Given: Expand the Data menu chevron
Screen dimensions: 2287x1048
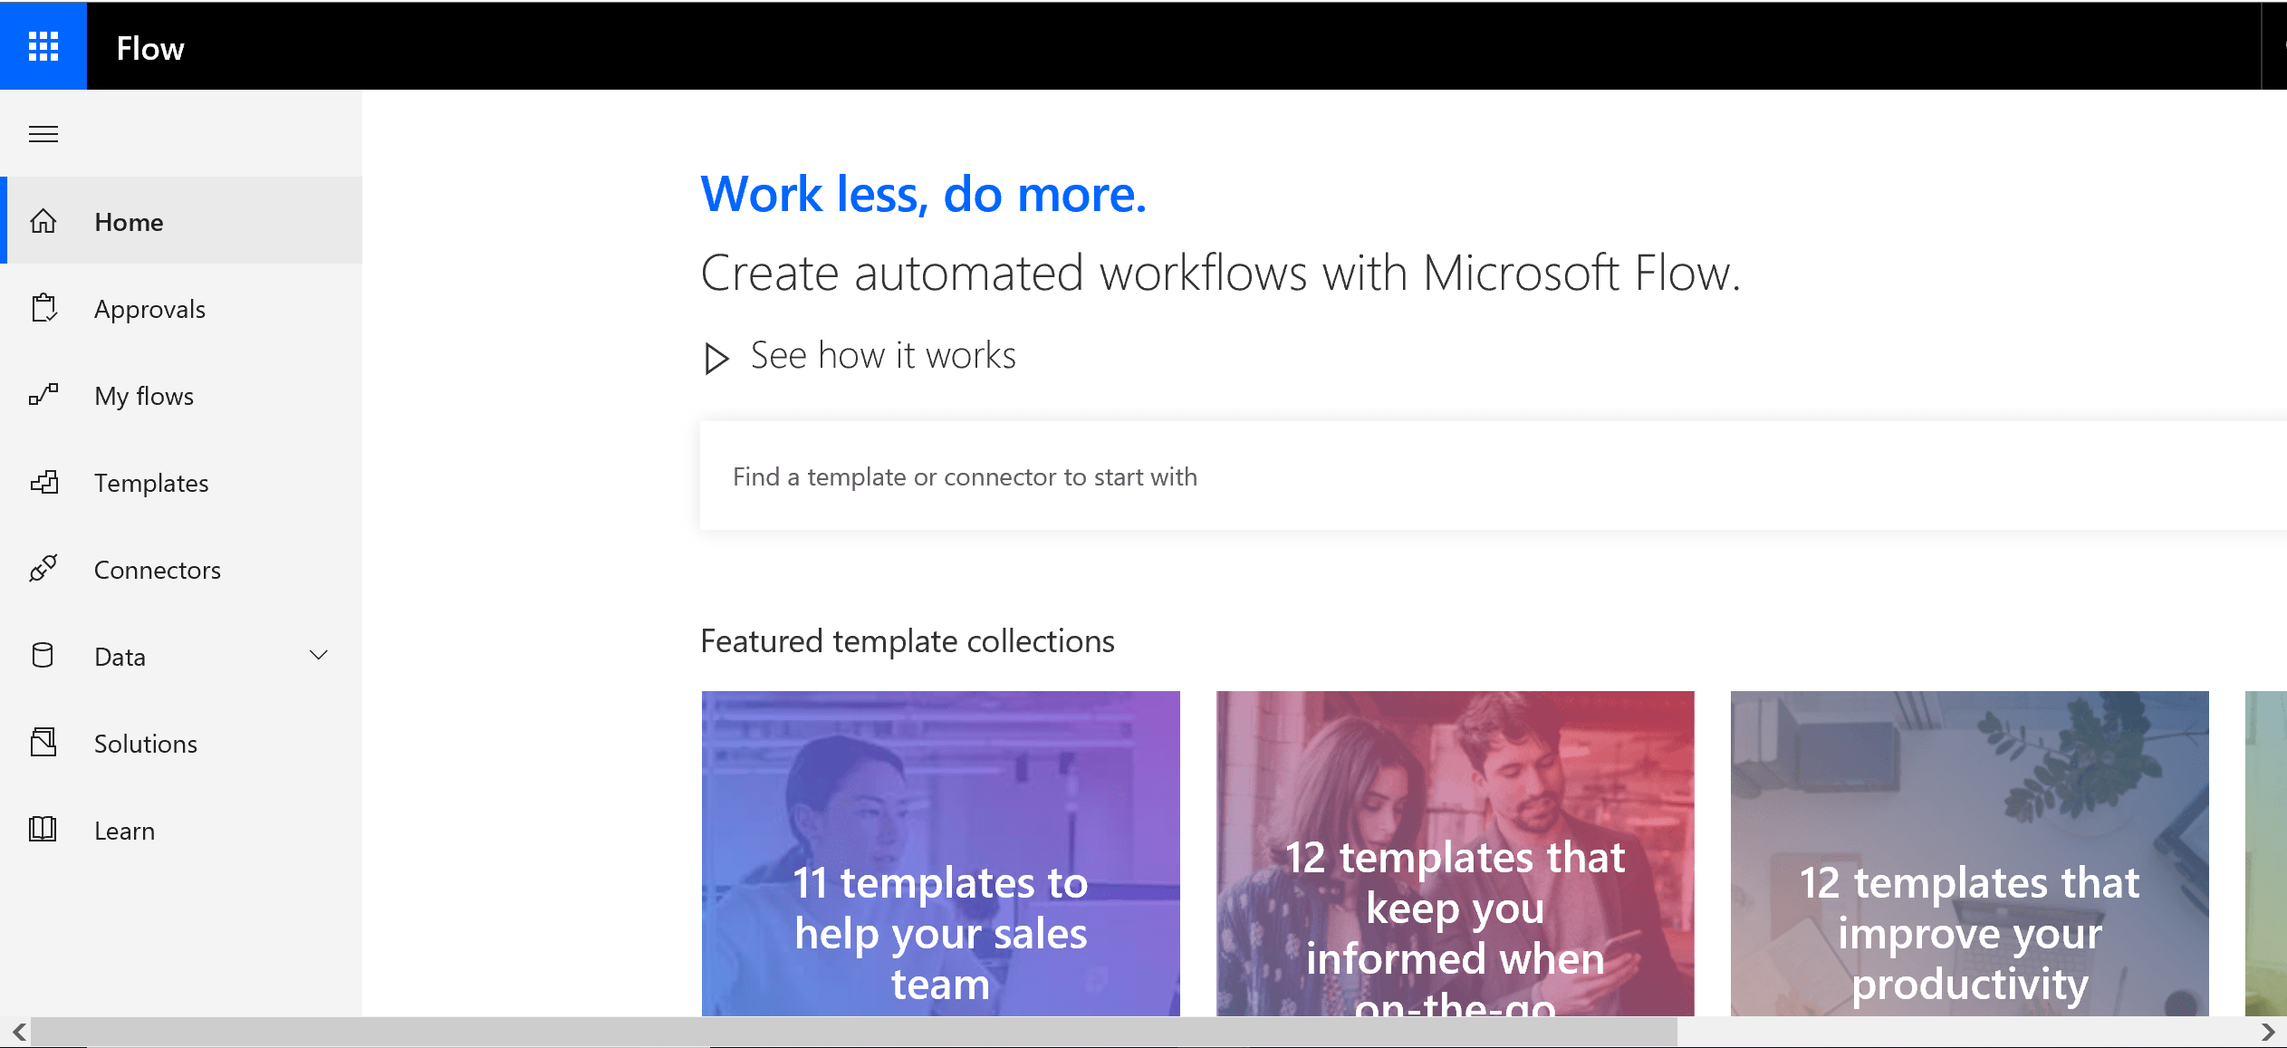Looking at the screenshot, I should coord(319,655).
